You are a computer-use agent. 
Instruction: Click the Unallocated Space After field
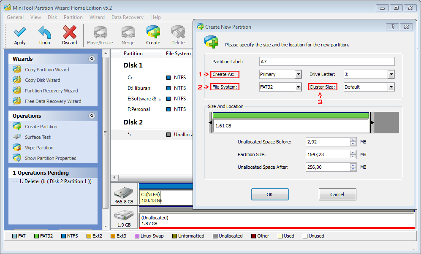[x=328, y=167]
